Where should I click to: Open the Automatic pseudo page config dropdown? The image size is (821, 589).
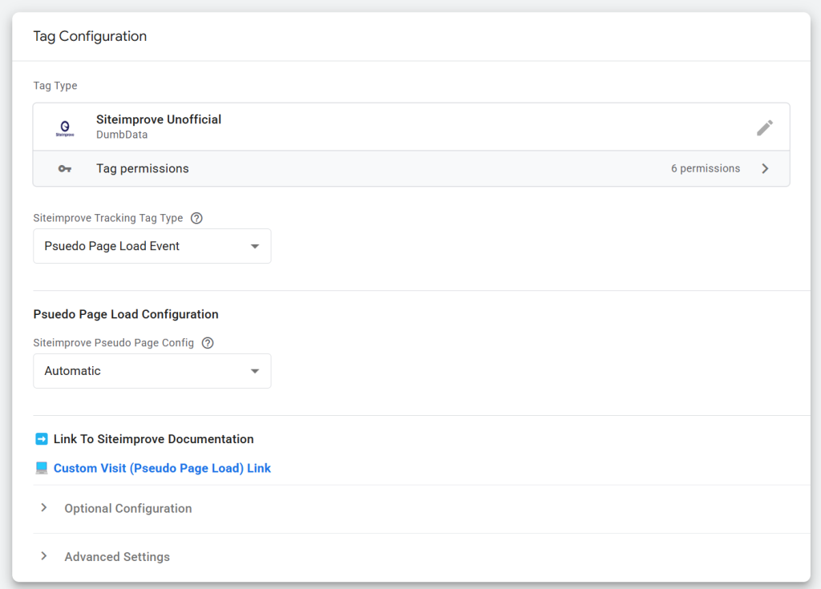point(152,371)
